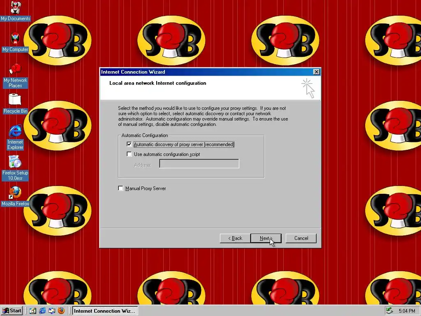The width and height of the screenshot is (421, 316).
Task: Open Outlook Express quick launch icon
Action: coord(51,311)
